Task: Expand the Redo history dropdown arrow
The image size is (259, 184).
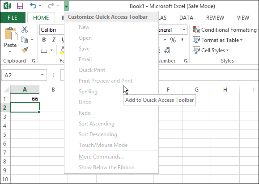Action: pos(58,6)
